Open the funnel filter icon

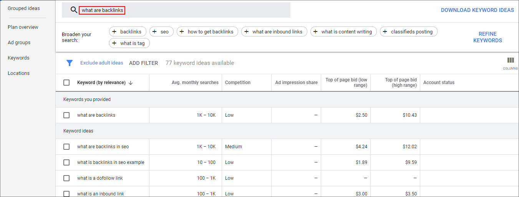[x=70, y=63]
